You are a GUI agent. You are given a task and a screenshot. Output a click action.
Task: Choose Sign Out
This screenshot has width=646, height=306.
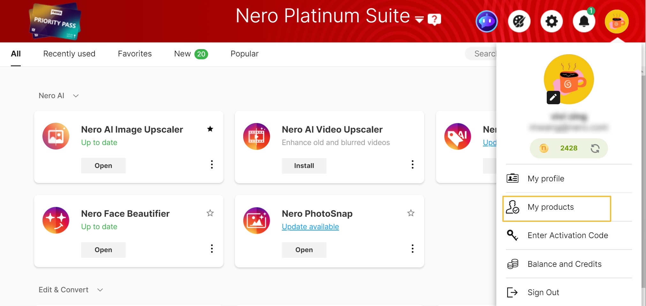point(569,292)
